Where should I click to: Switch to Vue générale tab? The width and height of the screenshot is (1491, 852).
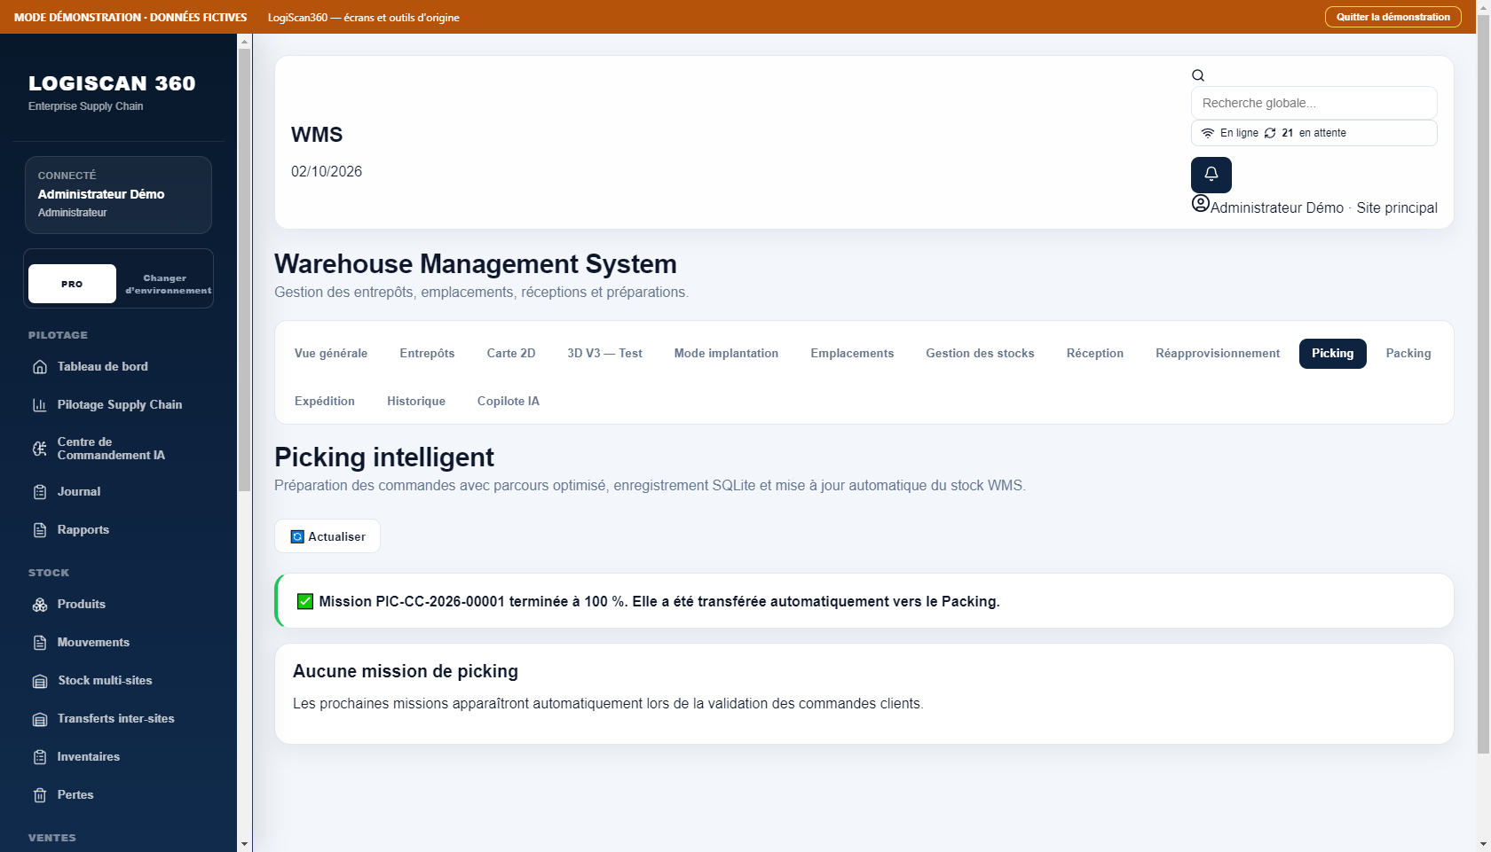click(331, 353)
